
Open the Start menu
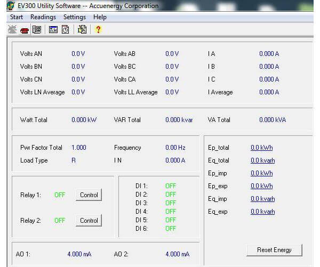tap(16, 17)
